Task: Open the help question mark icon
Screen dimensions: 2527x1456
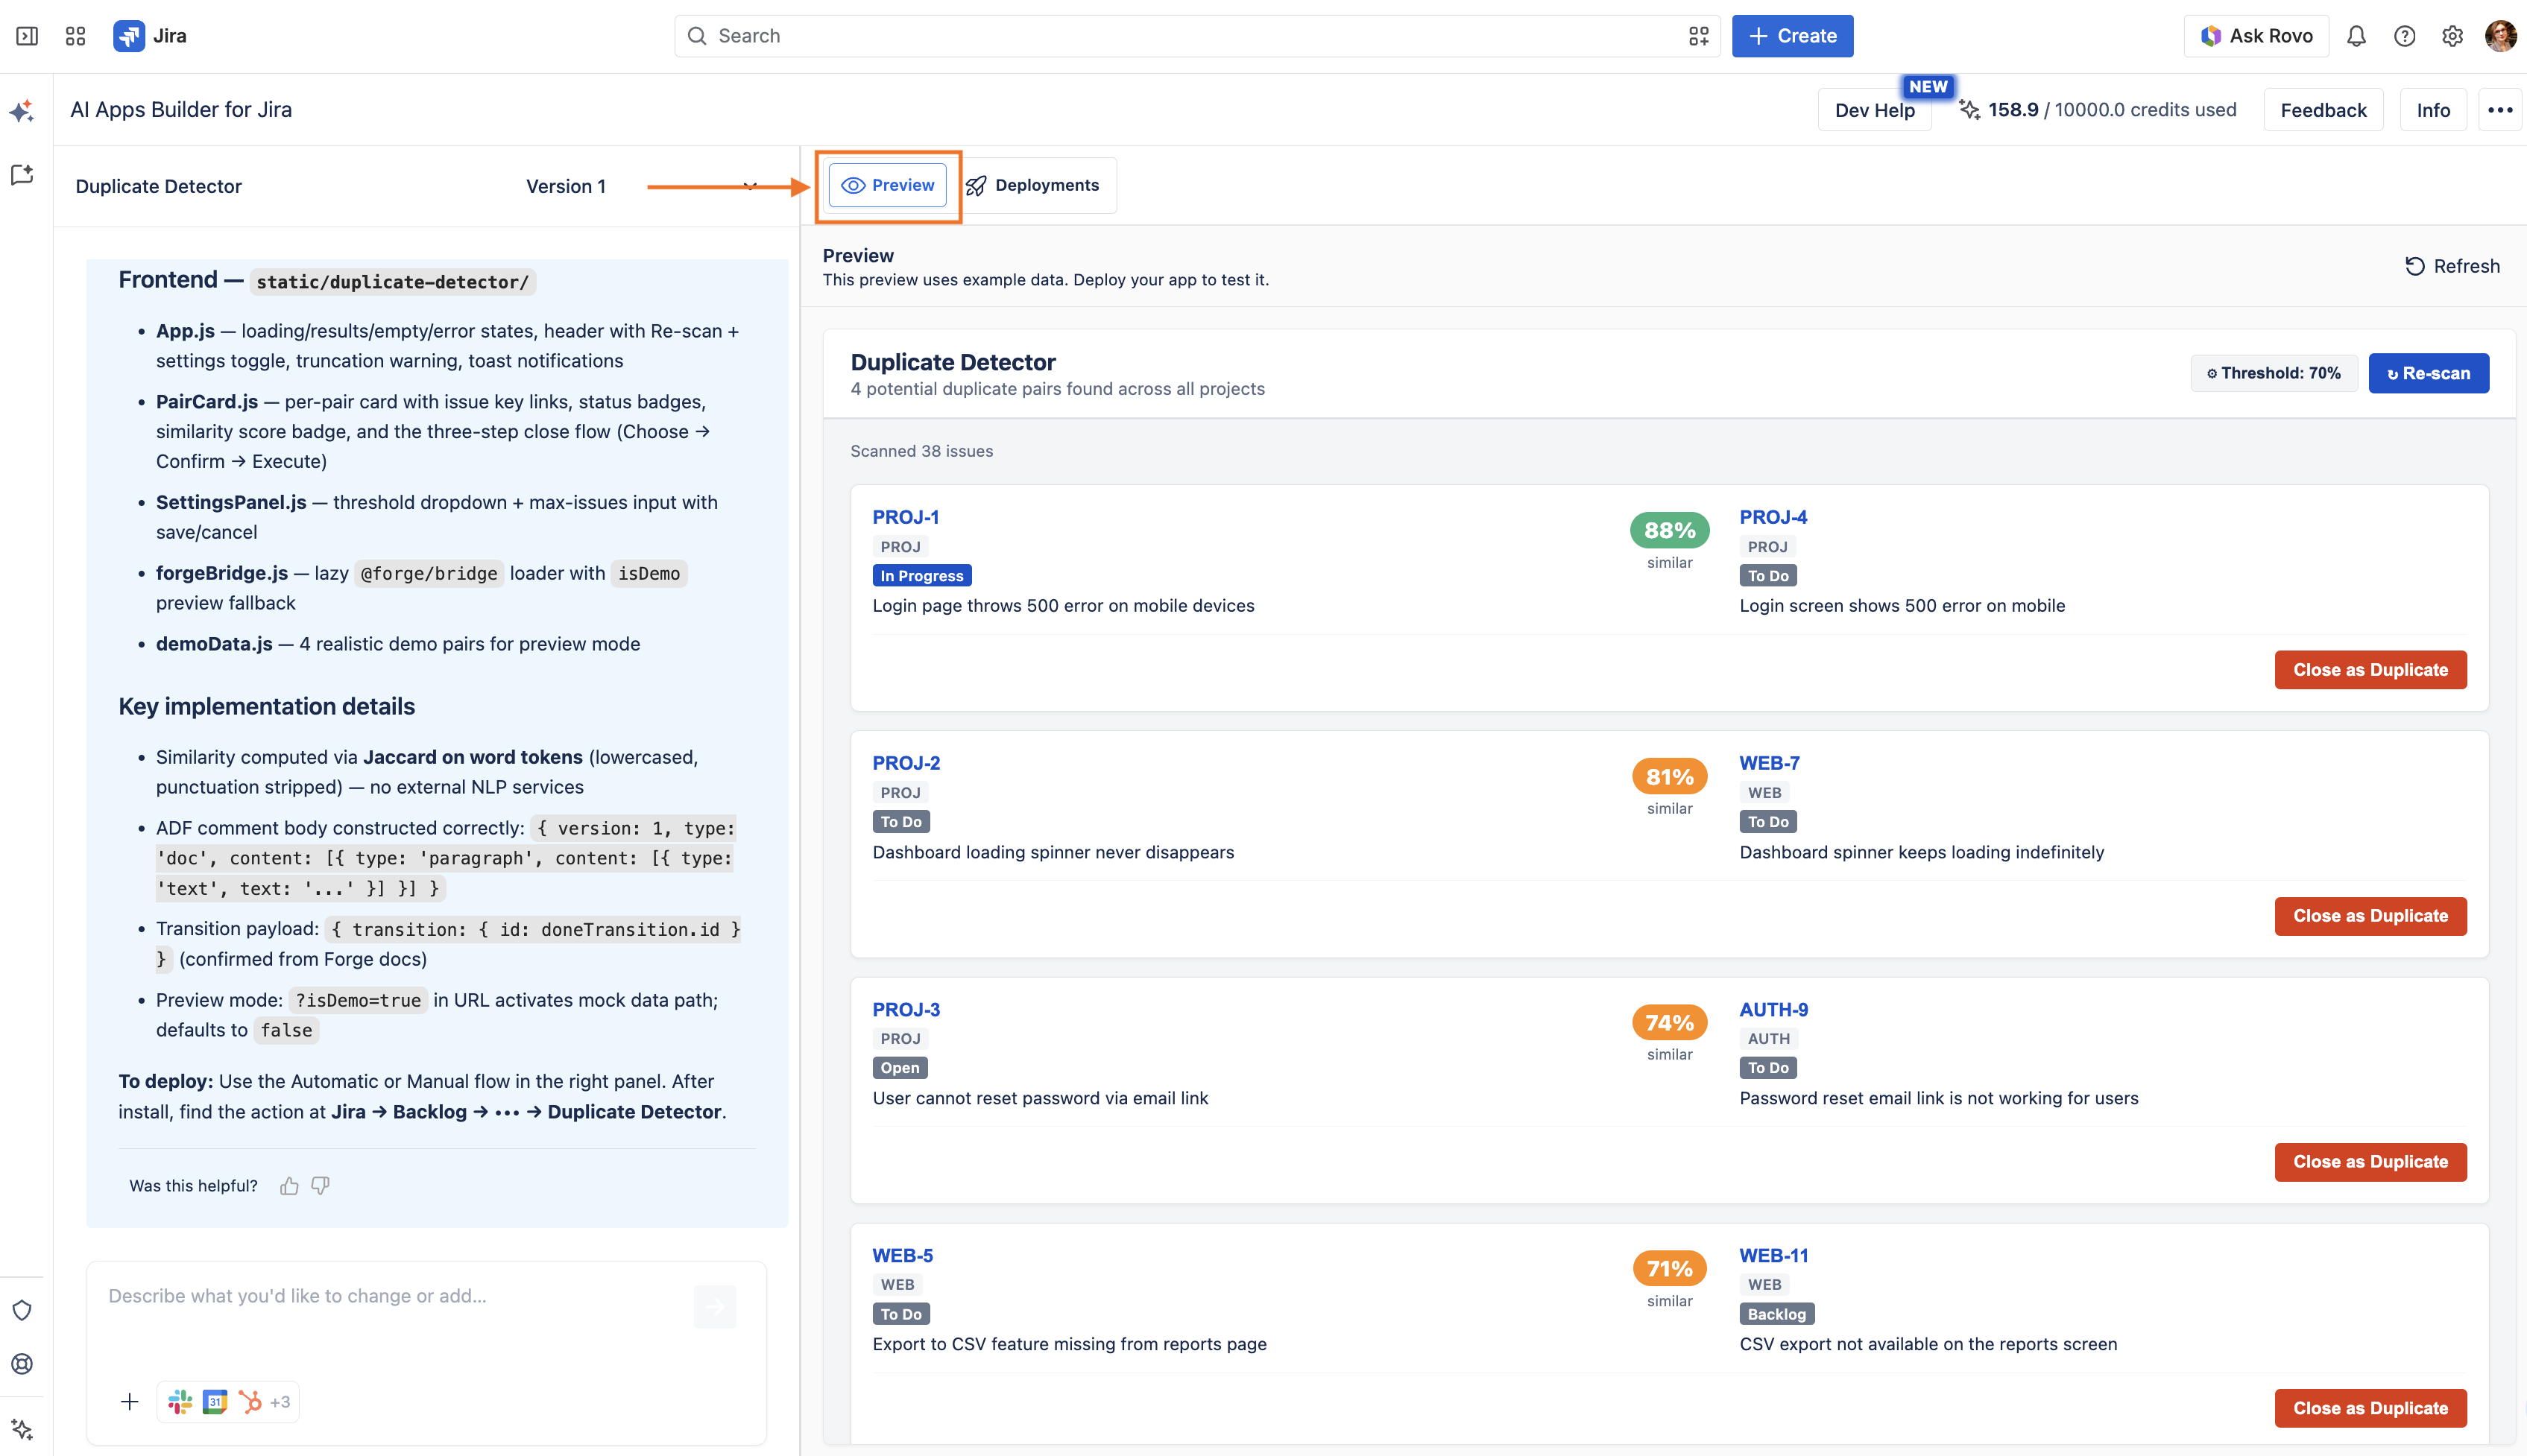Action: coord(2404,36)
